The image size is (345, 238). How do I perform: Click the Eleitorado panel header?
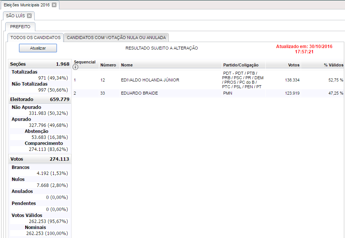39,99
